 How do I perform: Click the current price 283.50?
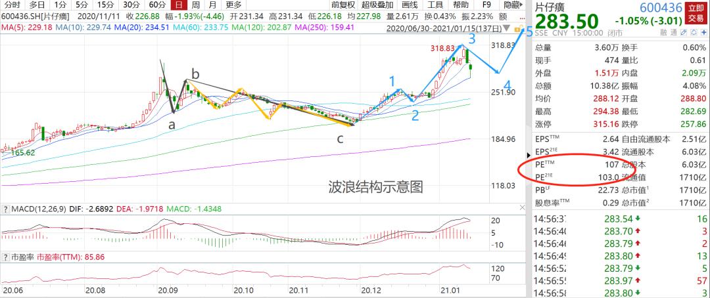[567, 21]
